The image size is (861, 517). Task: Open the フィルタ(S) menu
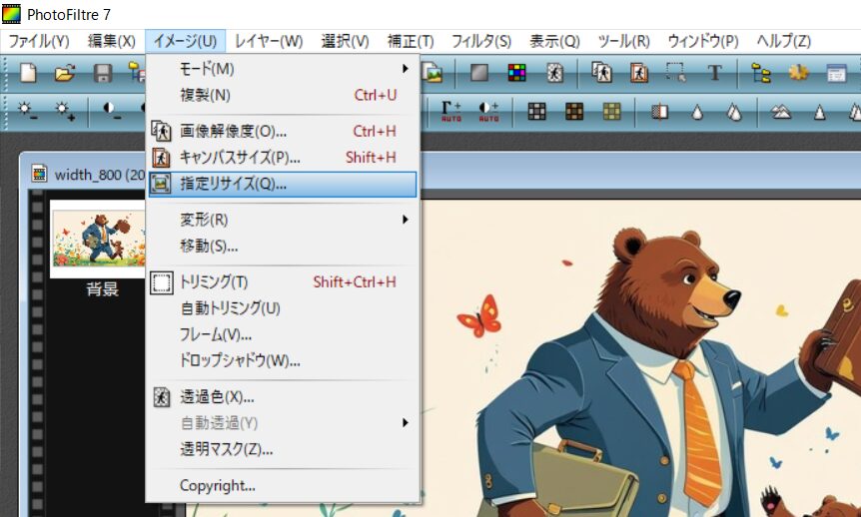481,41
